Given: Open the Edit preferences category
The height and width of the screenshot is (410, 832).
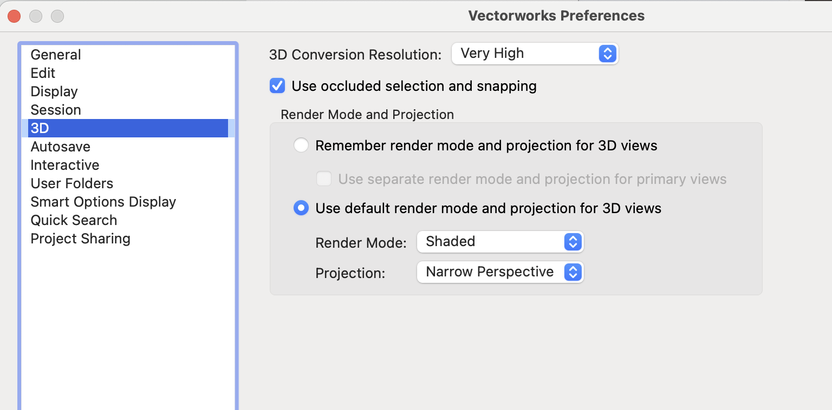Looking at the screenshot, I should 43,73.
